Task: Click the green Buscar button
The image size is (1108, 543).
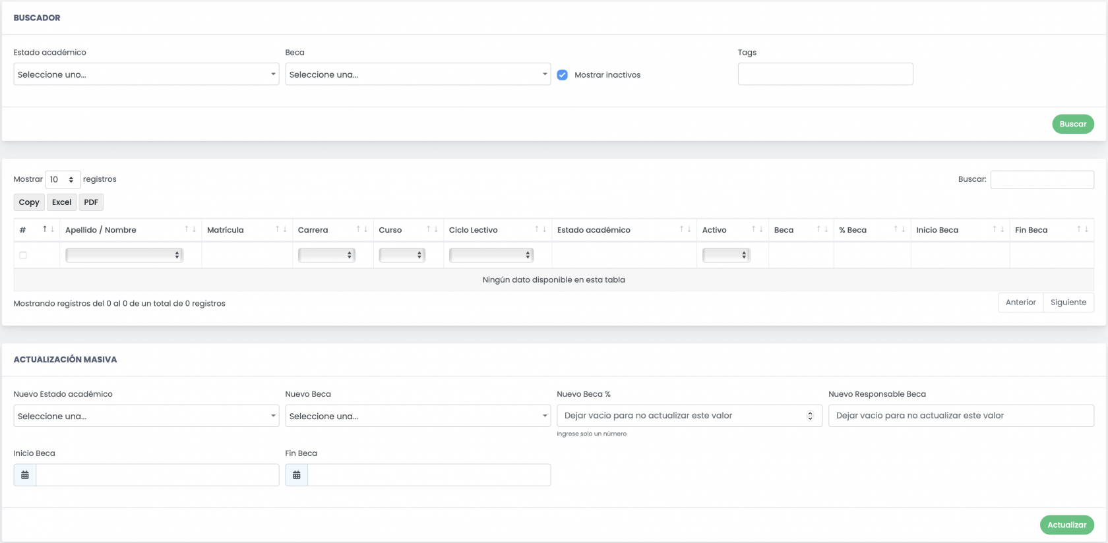Action: (x=1073, y=124)
